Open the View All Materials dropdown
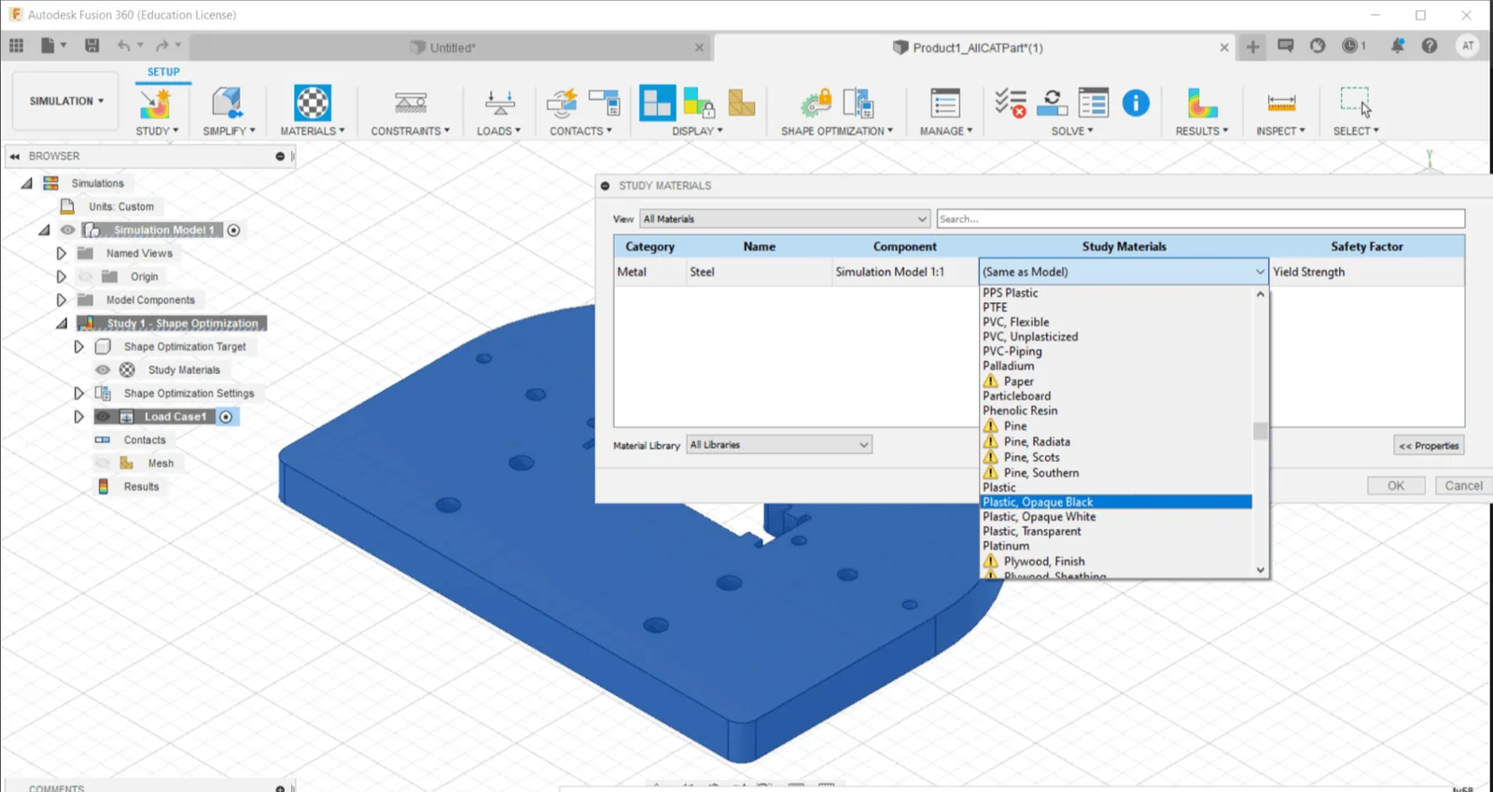1493x792 pixels. (x=785, y=219)
